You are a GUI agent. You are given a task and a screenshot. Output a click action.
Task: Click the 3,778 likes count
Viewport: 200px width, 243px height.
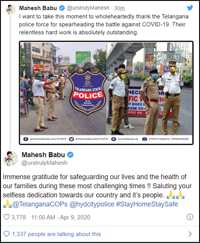[x=19, y=217]
